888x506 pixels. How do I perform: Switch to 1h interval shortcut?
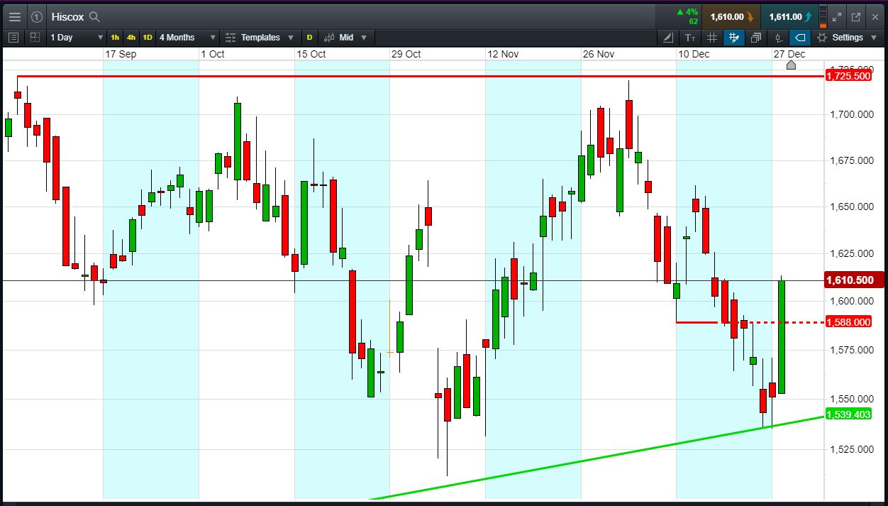tap(115, 37)
